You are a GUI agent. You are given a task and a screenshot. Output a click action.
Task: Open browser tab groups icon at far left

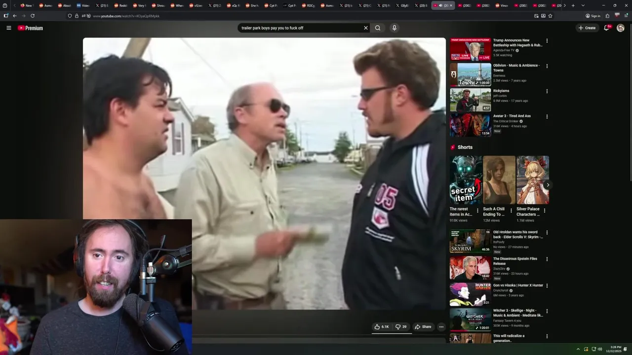click(x=5, y=5)
